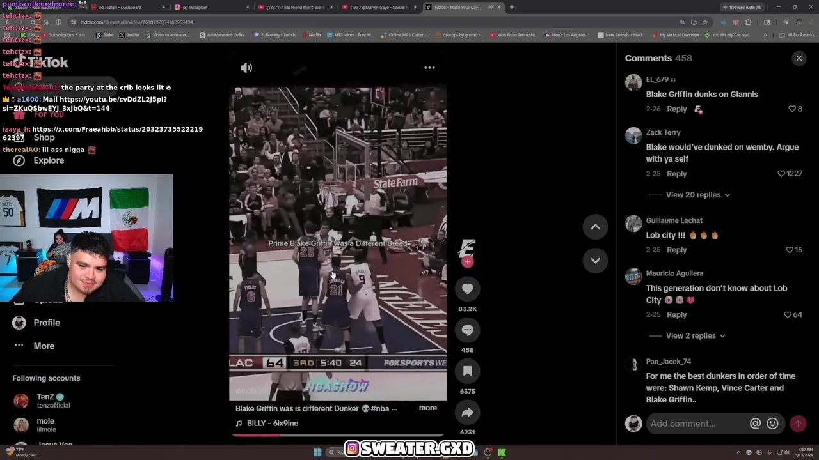Open EL_679's profile avatar
Viewport: 819px width, 460px height.
[633, 82]
